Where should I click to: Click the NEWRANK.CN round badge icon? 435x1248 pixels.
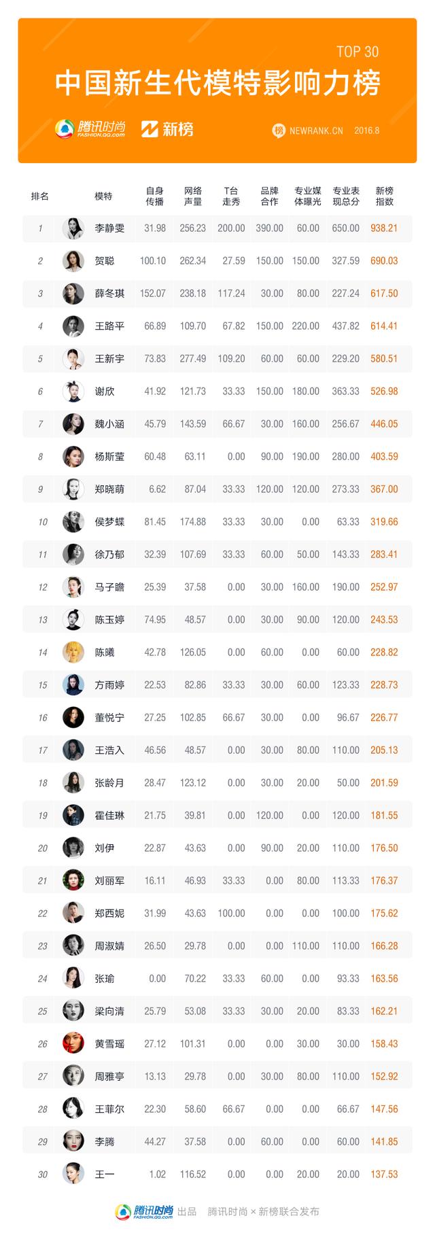[x=279, y=131]
